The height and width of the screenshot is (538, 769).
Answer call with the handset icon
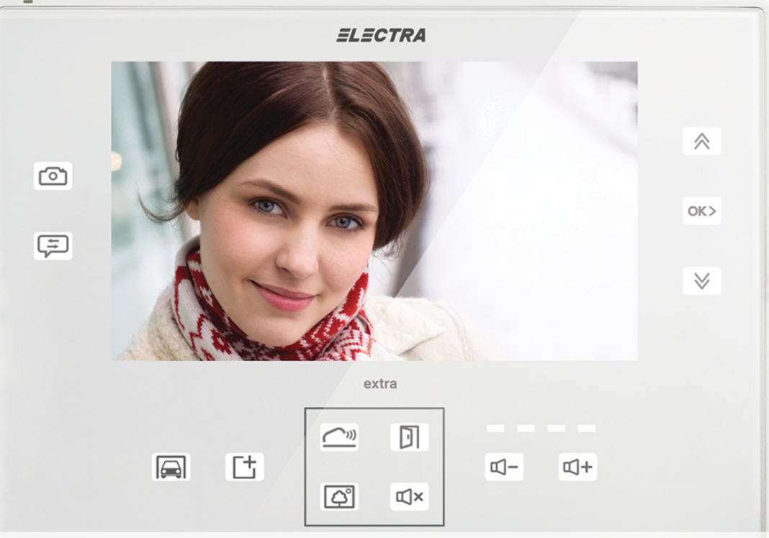339,437
